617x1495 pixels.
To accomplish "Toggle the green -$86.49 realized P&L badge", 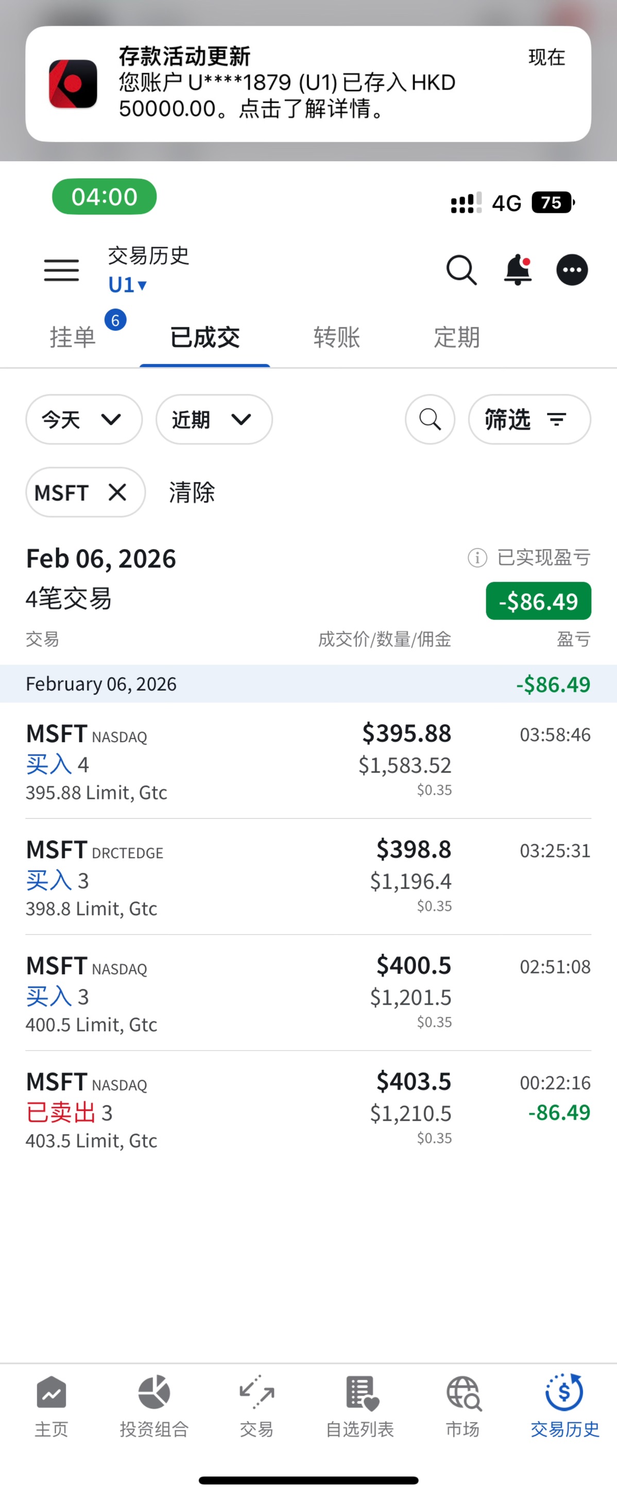I will [x=538, y=601].
